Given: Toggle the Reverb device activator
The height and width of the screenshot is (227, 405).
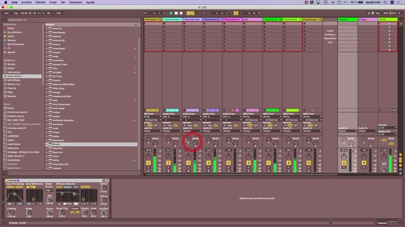Looking at the screenshot, I should coord(7,180).
